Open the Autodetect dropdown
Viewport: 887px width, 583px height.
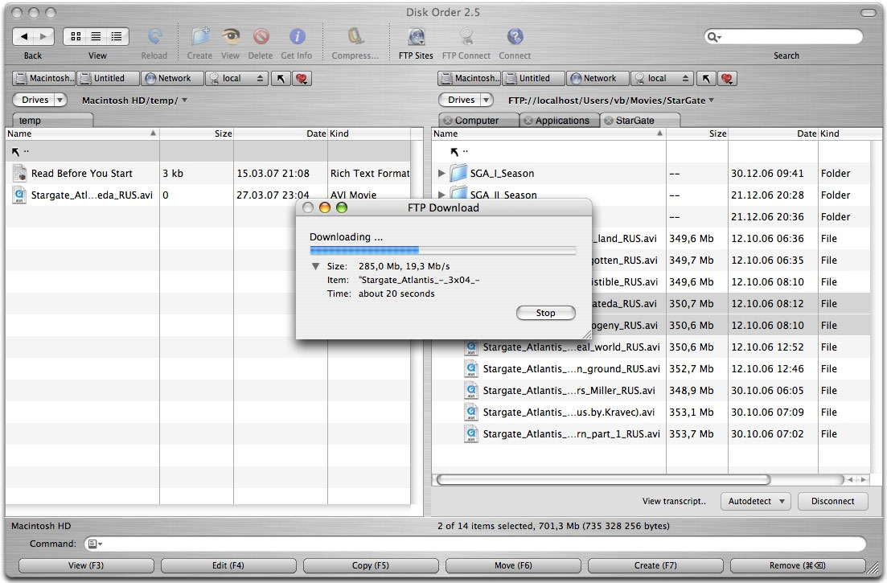click(x=756, y=501)
